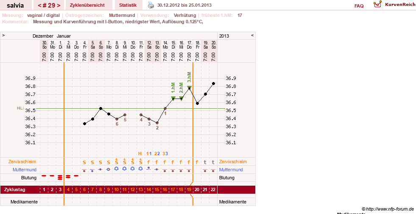Click the Zyklustag row label
Image resolution: width=416 pixels, height=214 pixels.
[x=14, y=189]
